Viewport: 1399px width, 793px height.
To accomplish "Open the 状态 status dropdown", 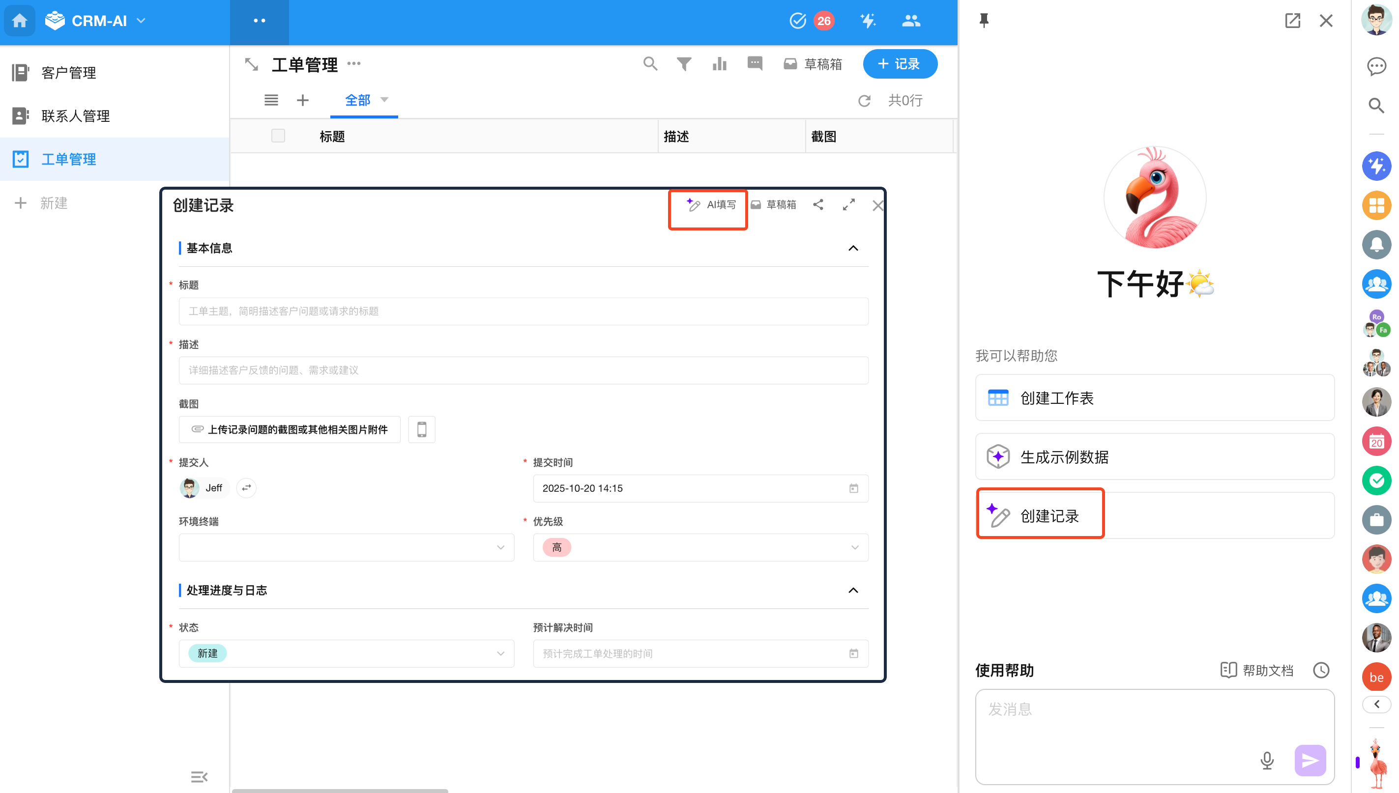I will click(x=346, y=653).
